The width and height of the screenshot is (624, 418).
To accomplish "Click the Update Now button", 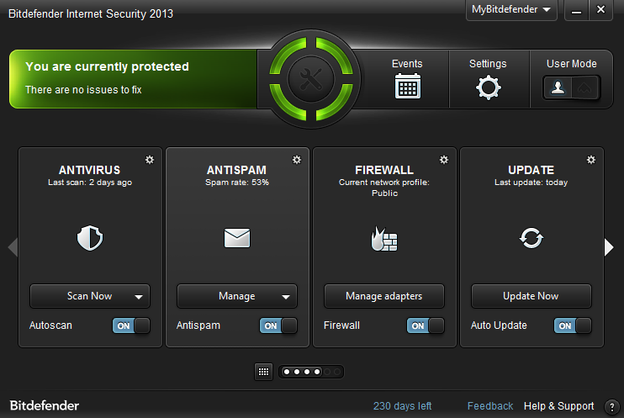I will coord(531,296).
